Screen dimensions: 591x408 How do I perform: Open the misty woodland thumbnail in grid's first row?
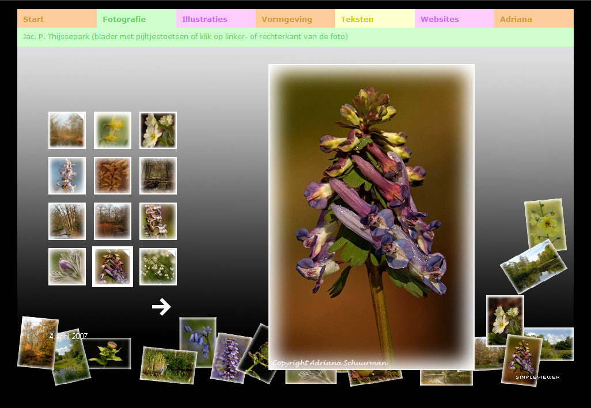click(x=67, y=130)
